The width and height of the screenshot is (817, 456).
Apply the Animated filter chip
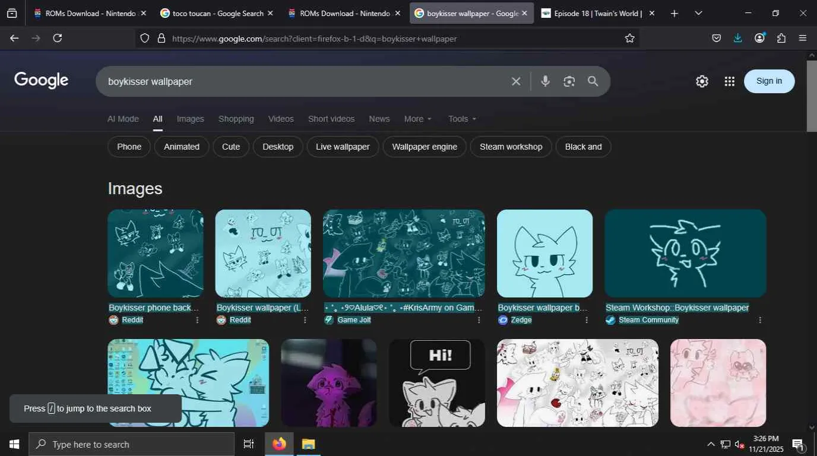(182, 147)
